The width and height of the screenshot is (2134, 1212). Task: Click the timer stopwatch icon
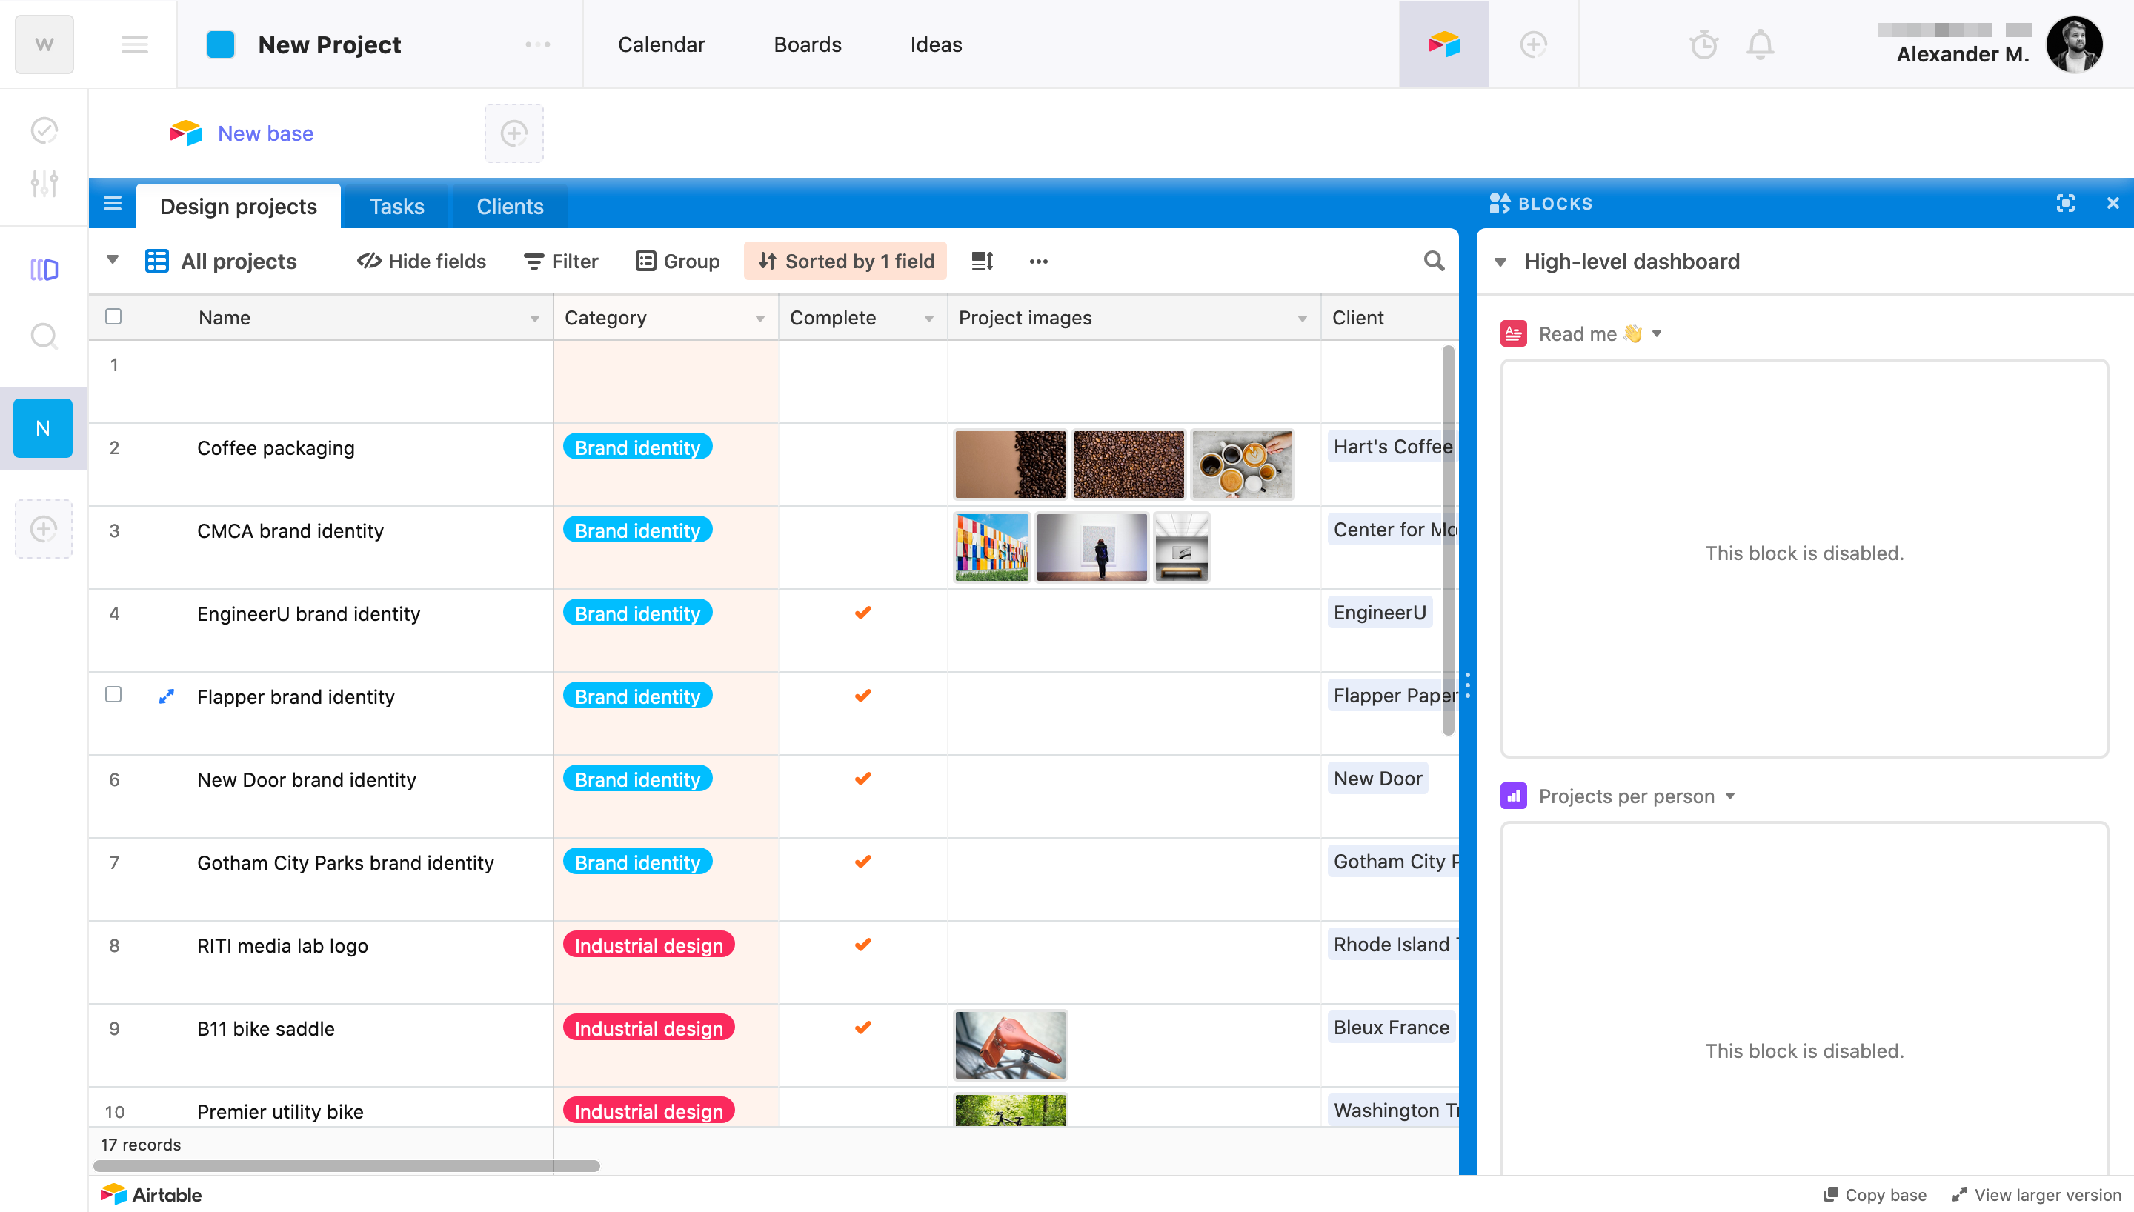1703,45
